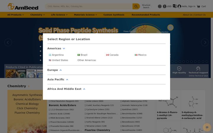Open the Chemistry dropdown menu

pos(38,15)
